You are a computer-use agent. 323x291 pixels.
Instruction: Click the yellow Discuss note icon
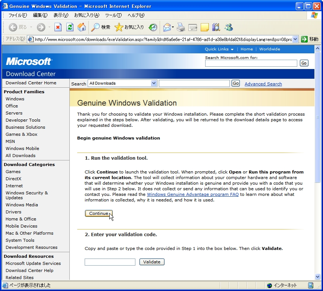204,27
